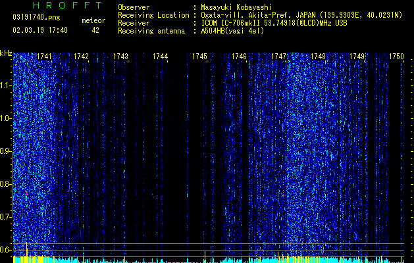Click the 0.8 kHz axis label
Image resolution: width=414 pixels, height=263 pixels.
click(6, 184)
